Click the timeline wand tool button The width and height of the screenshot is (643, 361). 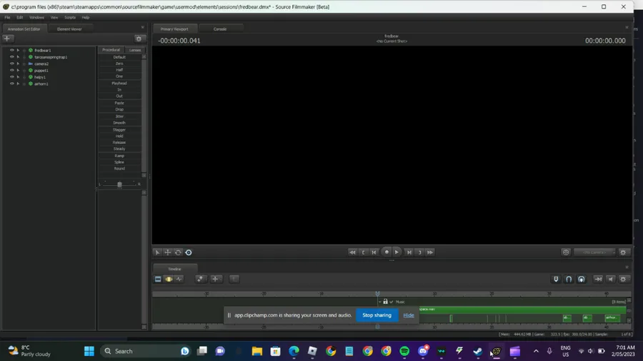pos(200,279)
